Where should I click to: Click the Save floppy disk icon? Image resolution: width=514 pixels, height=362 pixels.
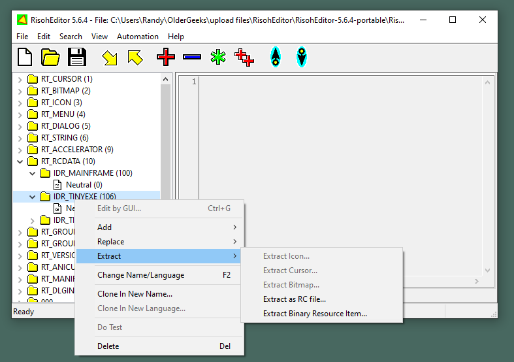click(76, 57)
